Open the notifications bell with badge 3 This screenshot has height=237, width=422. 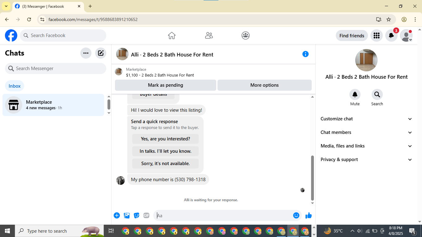[391, 35]
